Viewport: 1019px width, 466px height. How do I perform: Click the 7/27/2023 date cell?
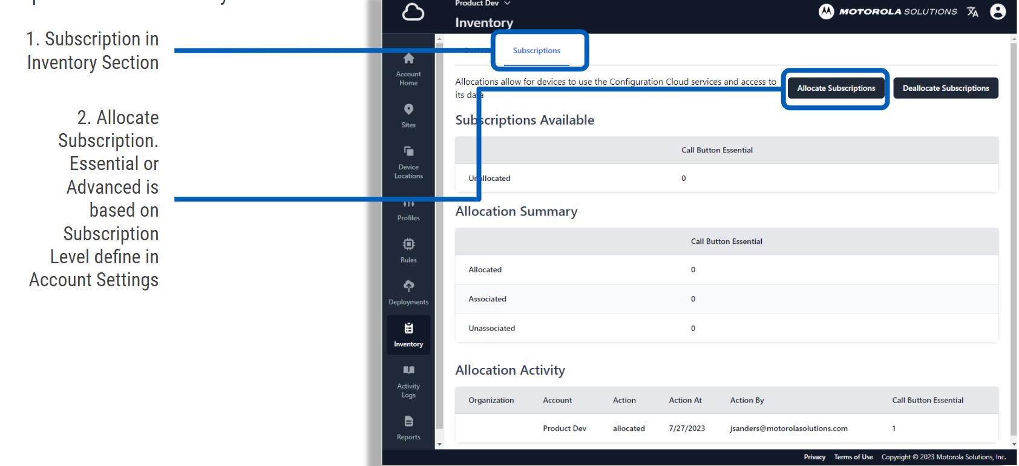[x=687, y=428]
